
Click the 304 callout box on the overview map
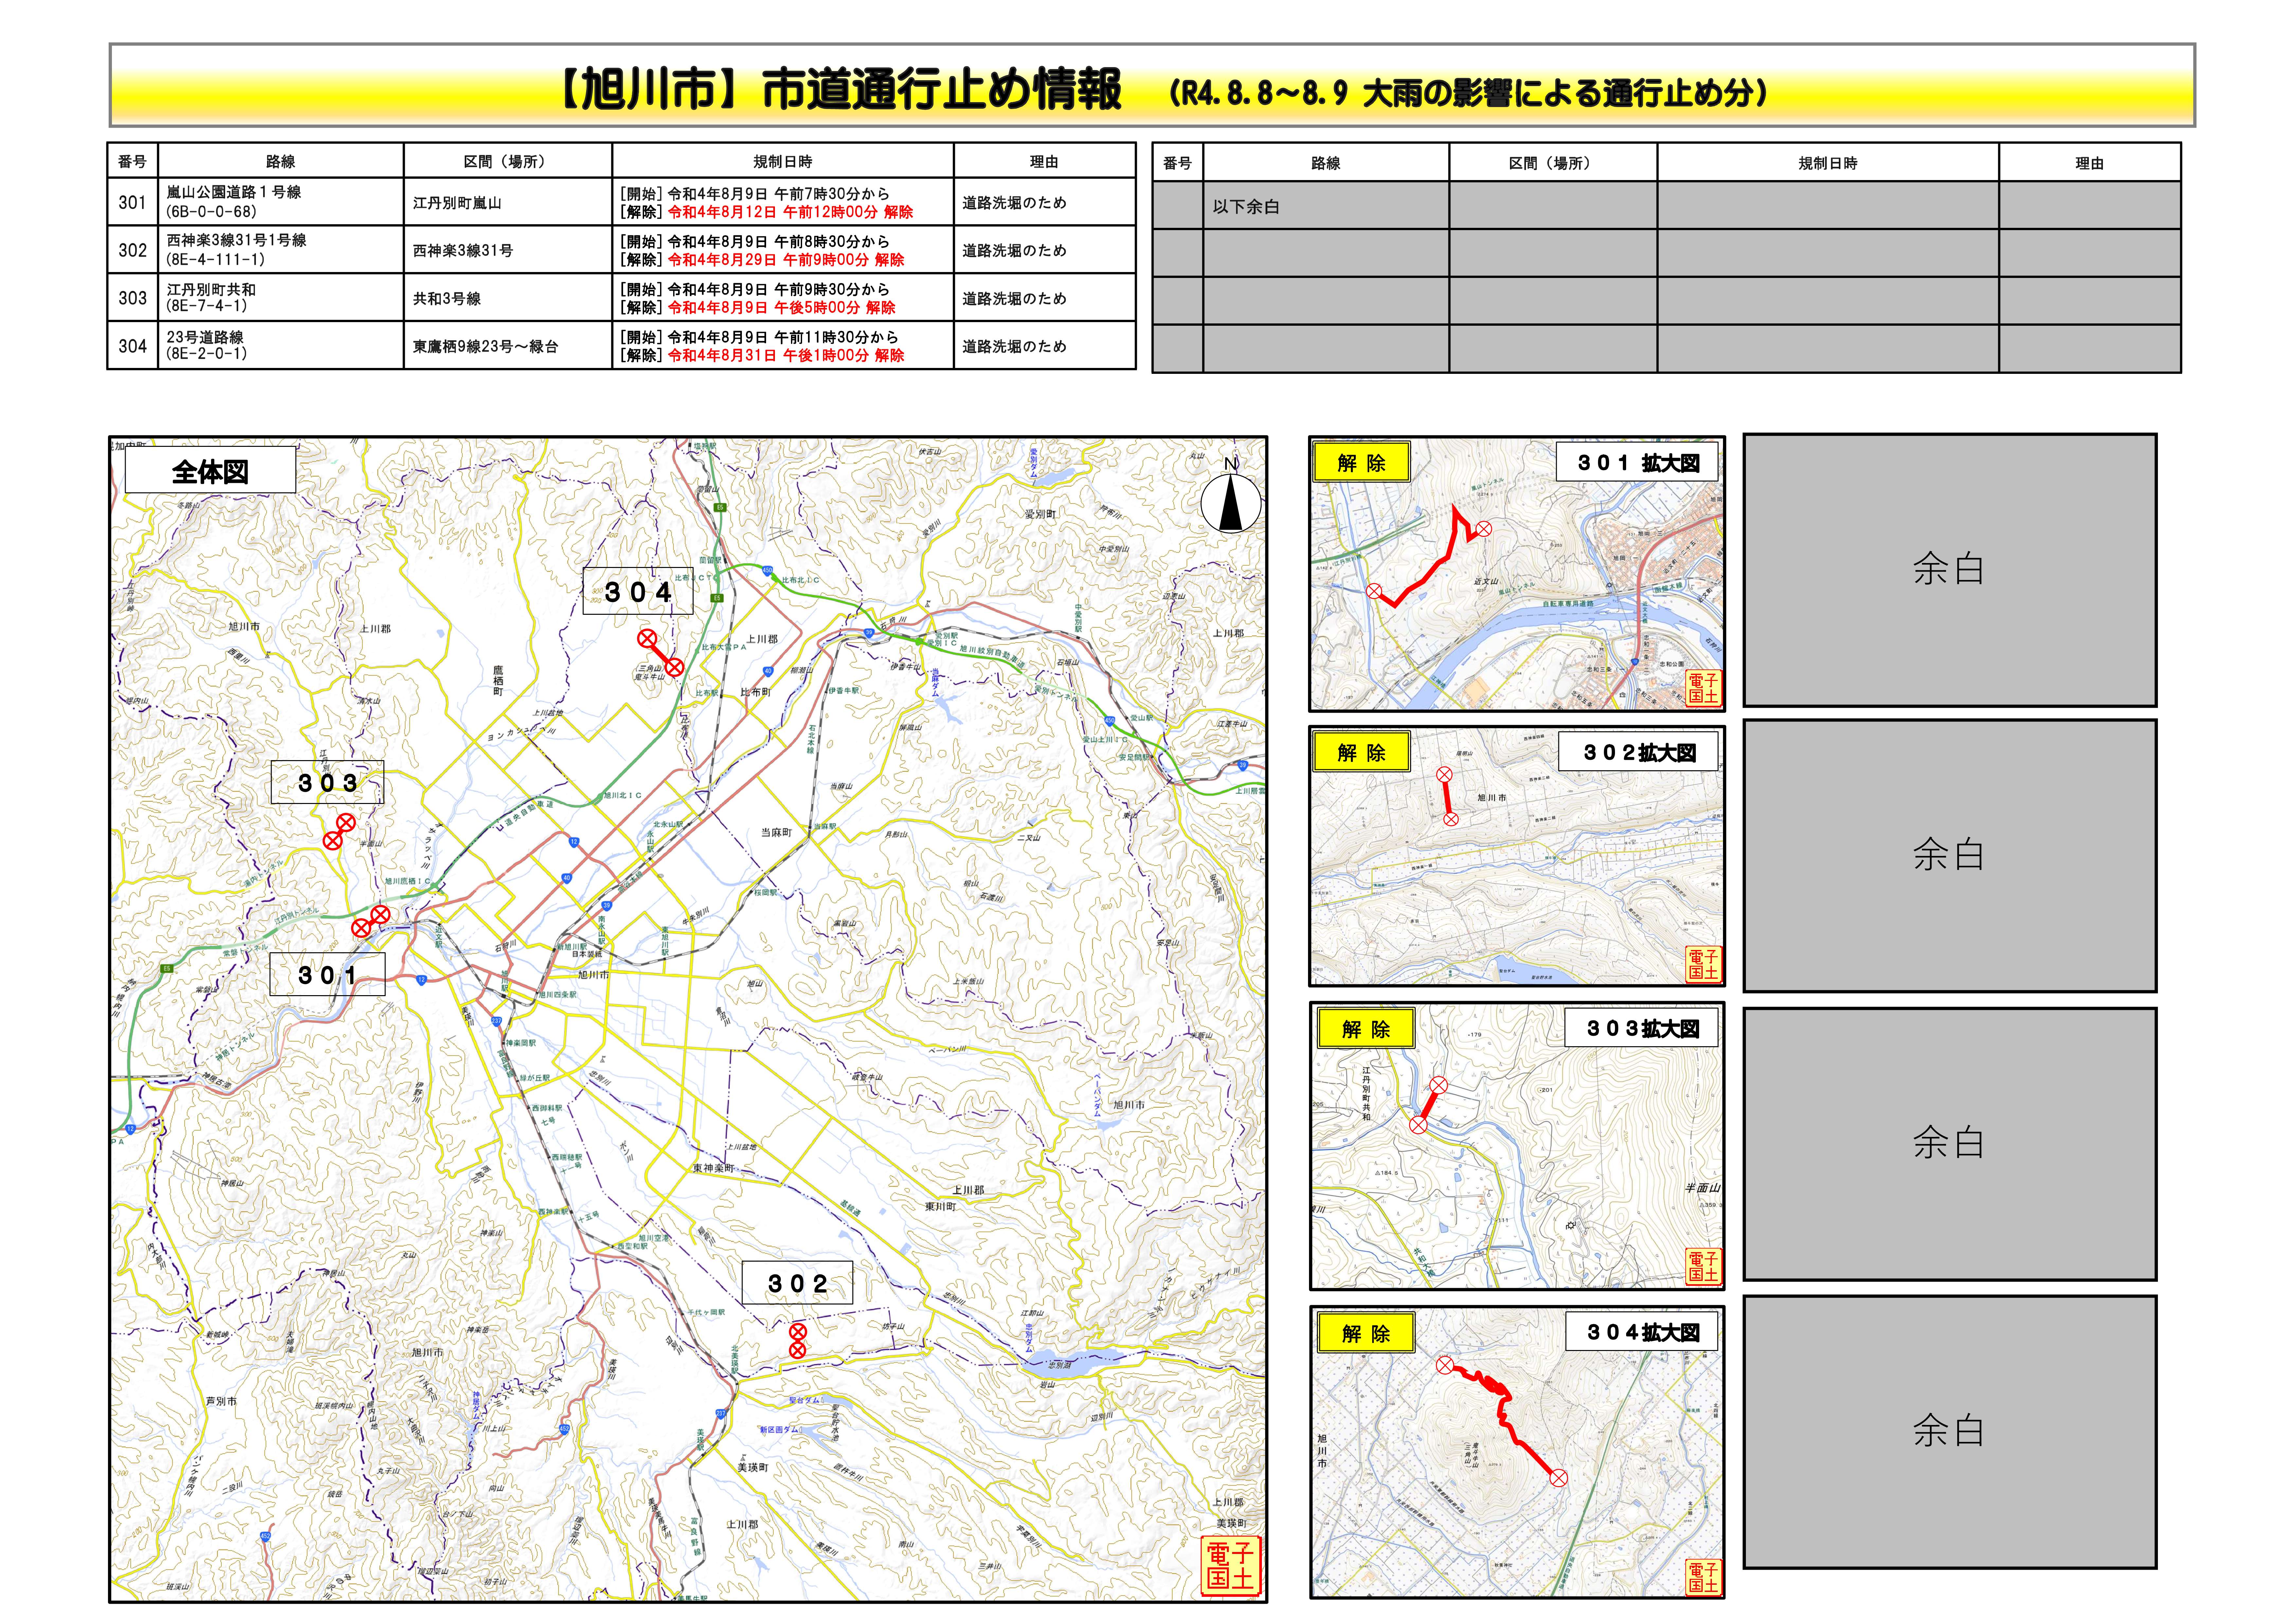coord(638,592)
